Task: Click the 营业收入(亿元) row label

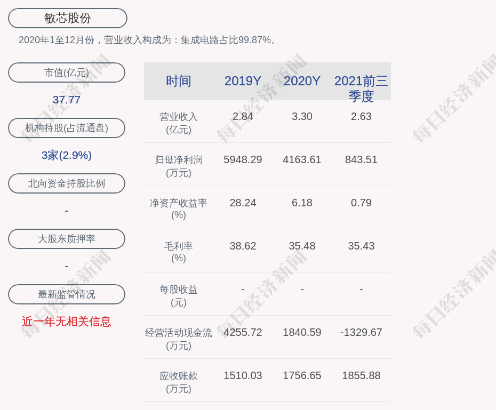Action: [x=179, y=123]
